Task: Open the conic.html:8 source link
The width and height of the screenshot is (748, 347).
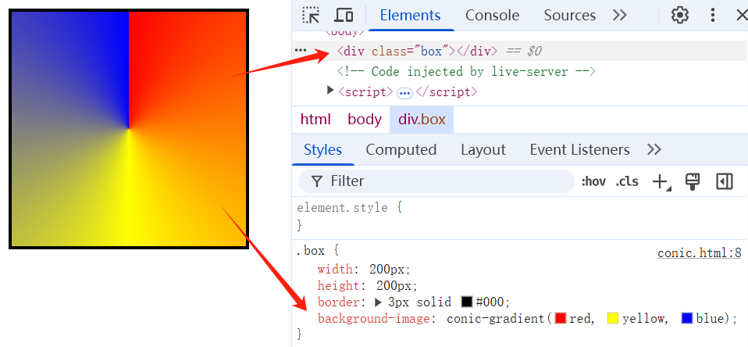Action: pyautogui.click(x=699, y=252)
